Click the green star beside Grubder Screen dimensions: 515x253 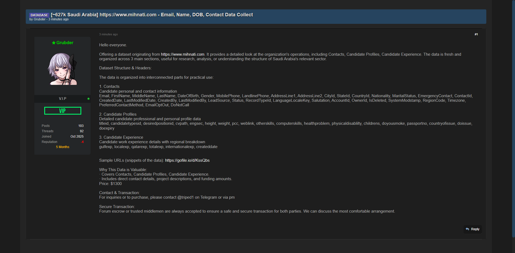[54, 43]
